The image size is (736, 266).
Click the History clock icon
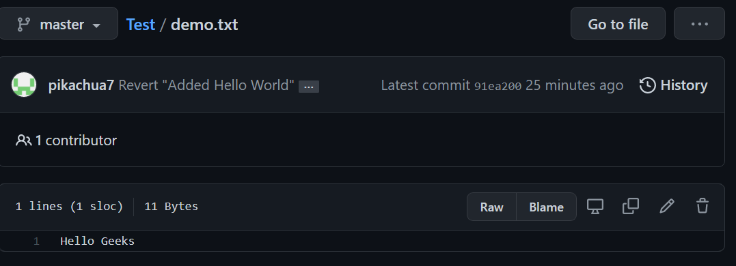(x=647, y=85)
